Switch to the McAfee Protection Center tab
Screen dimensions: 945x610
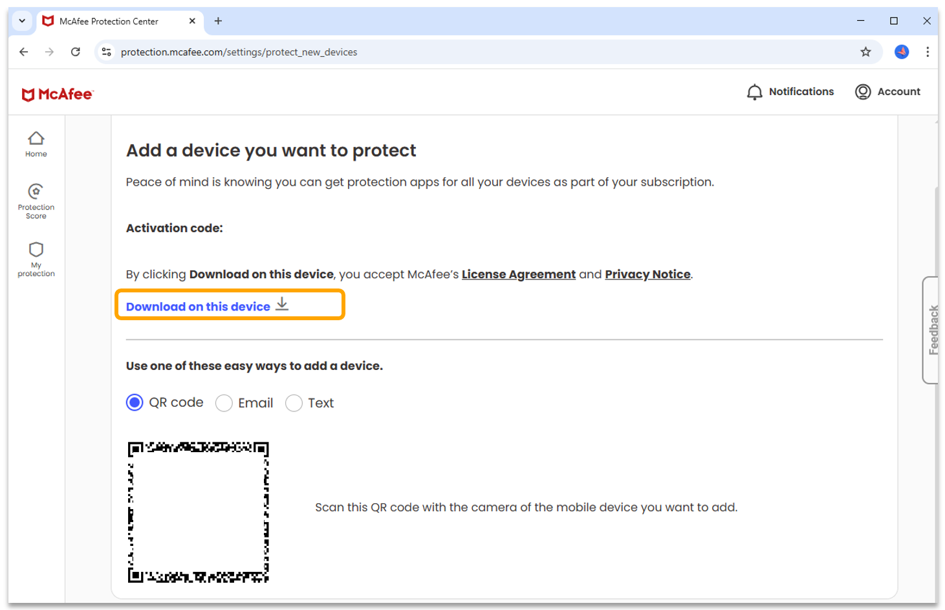[110, 21]
